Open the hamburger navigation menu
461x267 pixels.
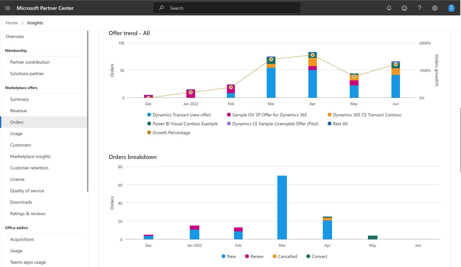[8, 8]
